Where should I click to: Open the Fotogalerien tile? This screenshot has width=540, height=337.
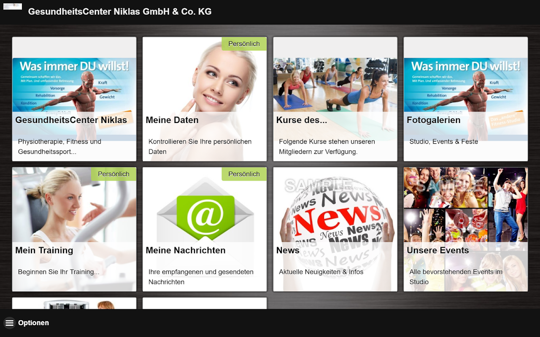pos(466,99)
